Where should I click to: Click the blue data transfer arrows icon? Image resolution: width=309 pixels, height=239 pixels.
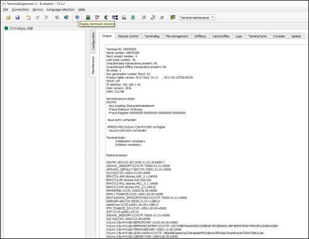click(115, 18)
